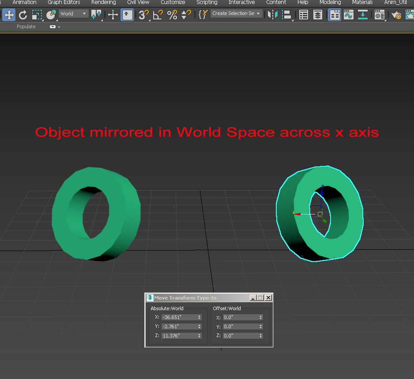The width and height of the screenshot is (414, 379).
Task: Open the Curve Editor icon
Action: click(x=349, y=15)
